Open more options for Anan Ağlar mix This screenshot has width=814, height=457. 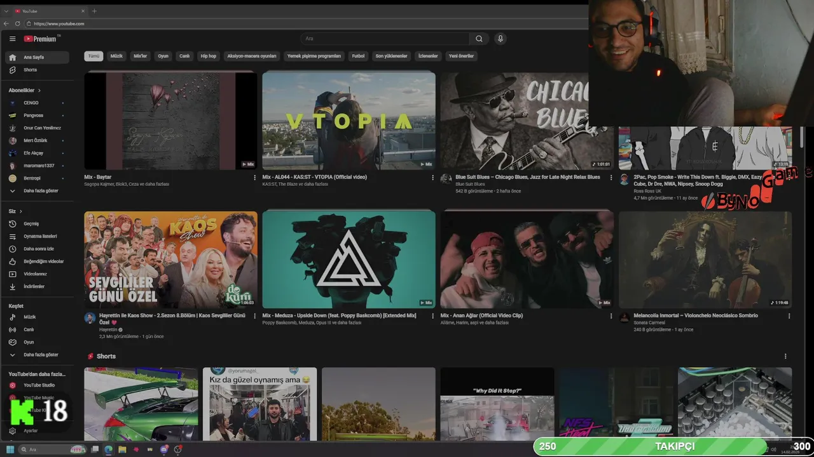[x=611, y=316]
